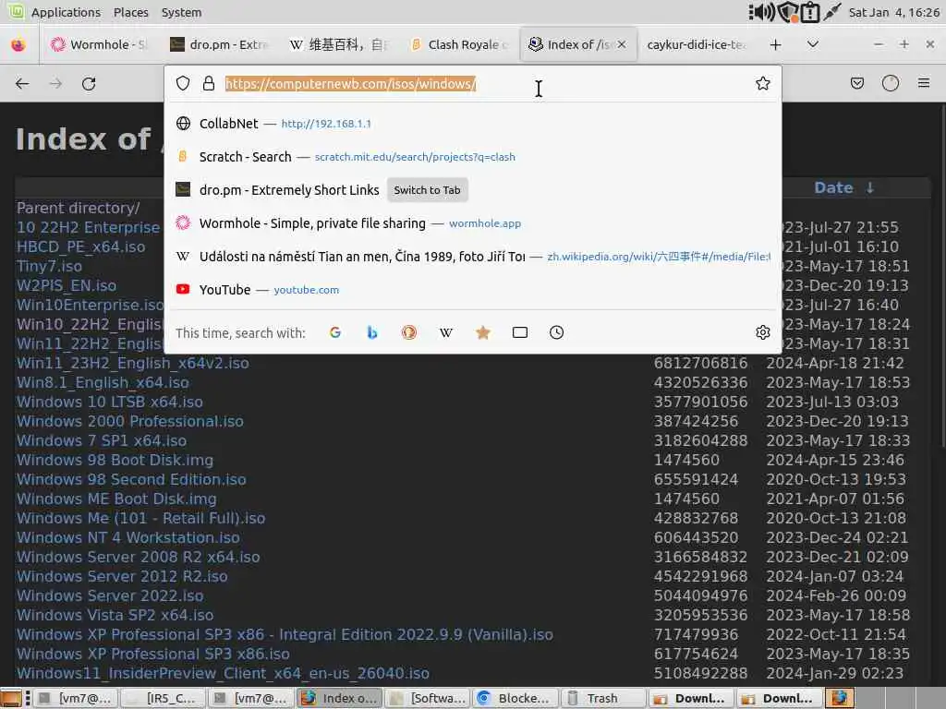Download Windows 7 SP1 x64.iso
Screen dimensions: 946x709
click(x=102, y=440)
